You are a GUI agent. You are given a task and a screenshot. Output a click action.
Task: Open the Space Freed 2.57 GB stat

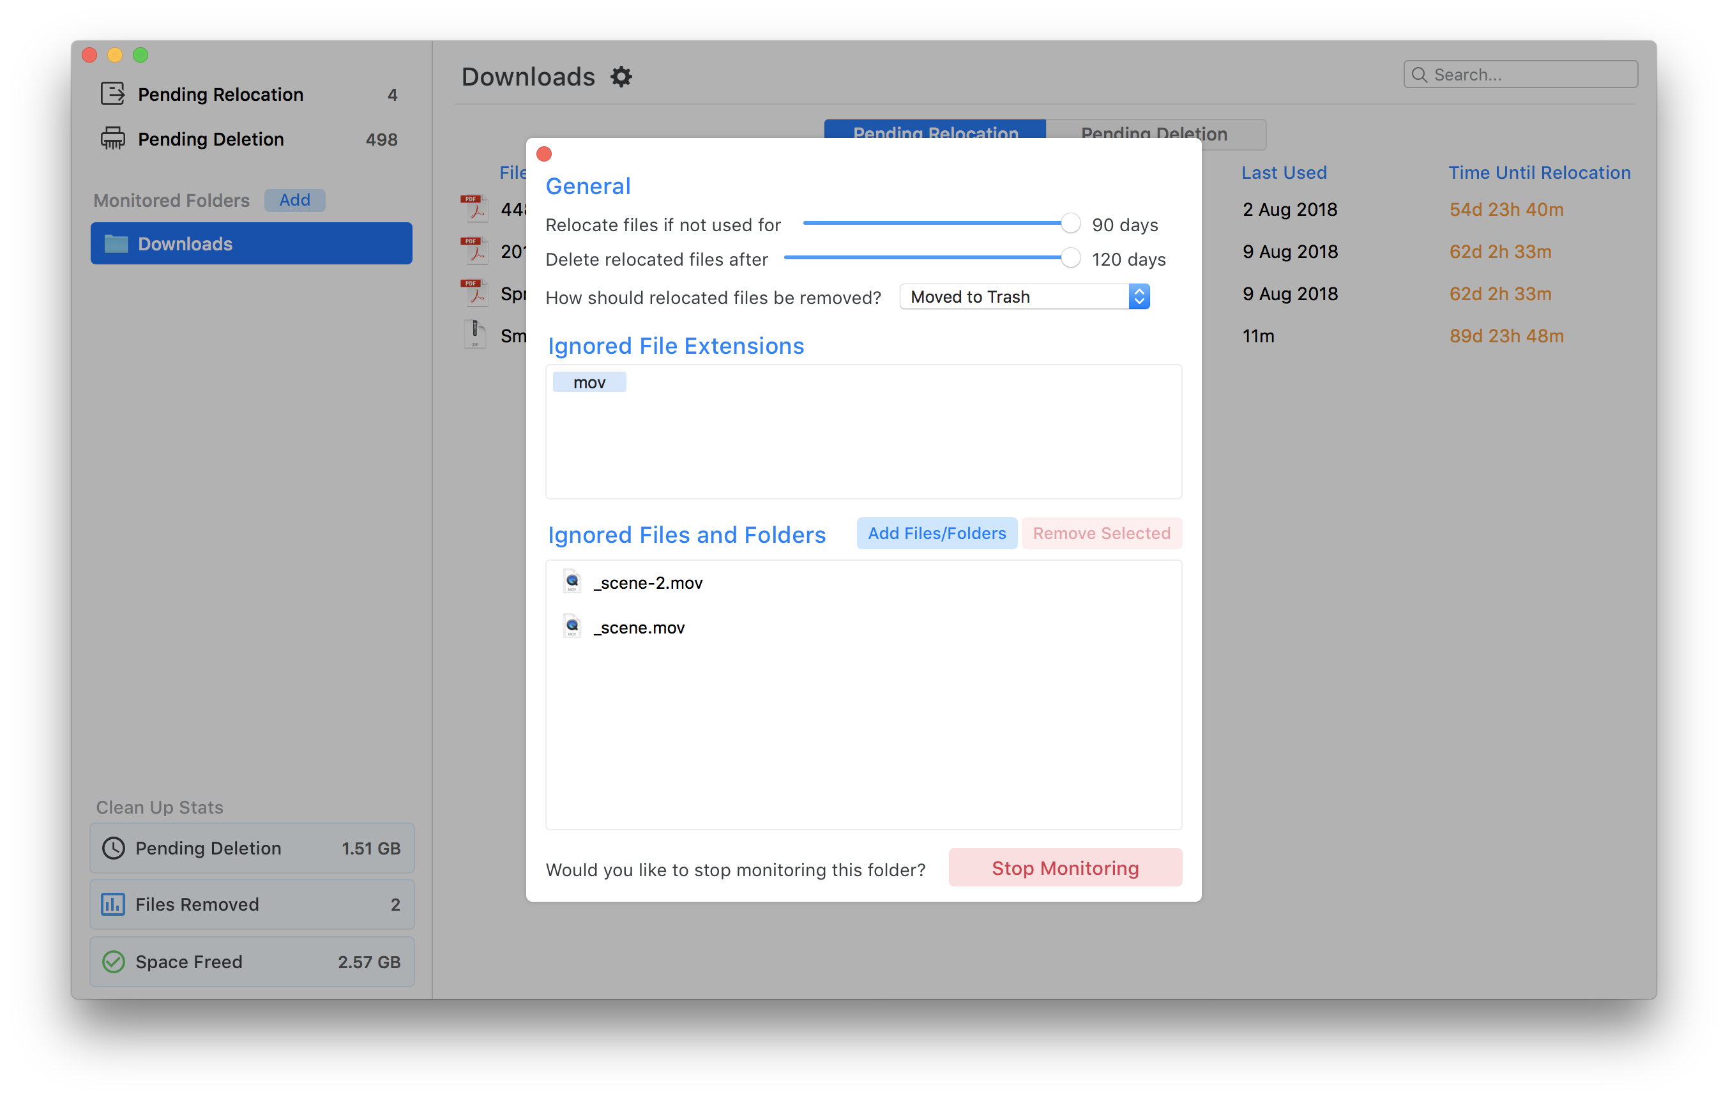pyautogui.click(x=252, y=962)
